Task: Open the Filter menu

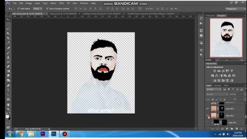Action: [61, 3]
